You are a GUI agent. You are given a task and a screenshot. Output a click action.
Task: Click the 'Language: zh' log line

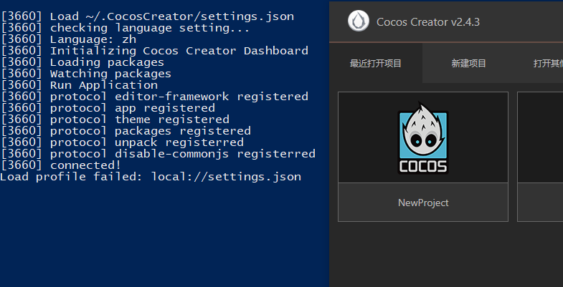pos(68,39)
